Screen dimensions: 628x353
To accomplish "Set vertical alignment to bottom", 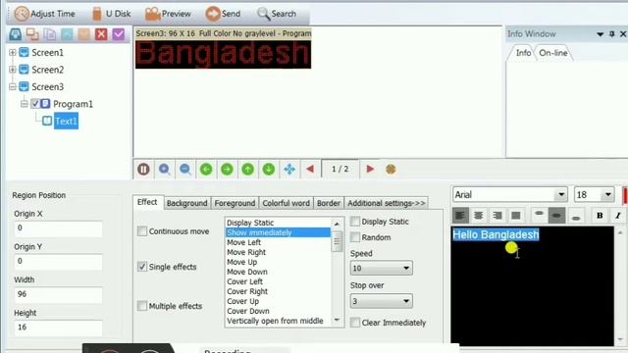I will point(576,216).
